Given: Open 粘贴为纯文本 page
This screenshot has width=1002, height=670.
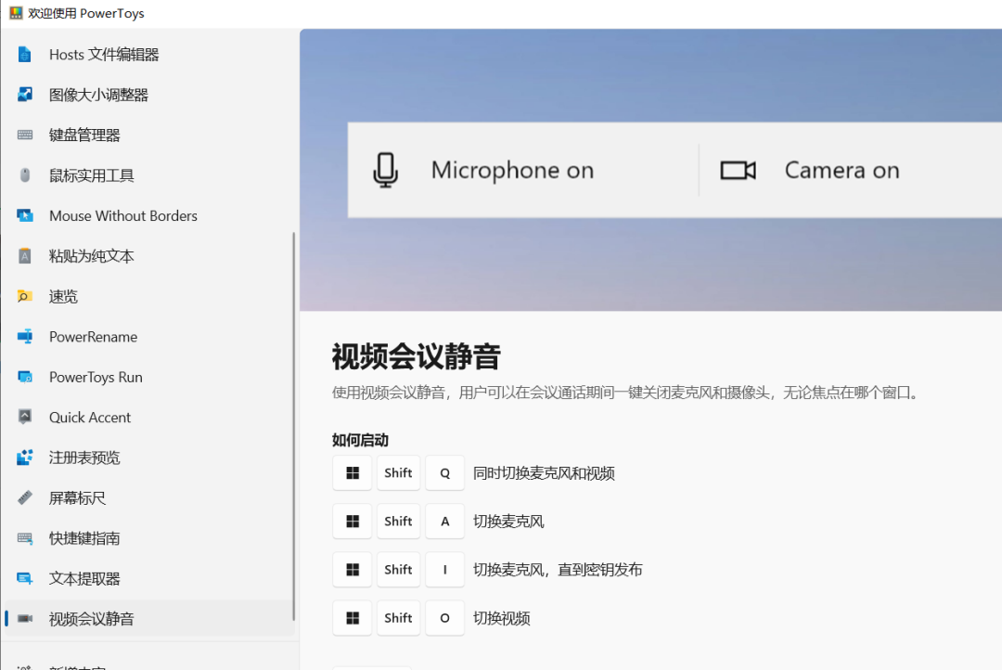Looking at the screenshot, I should coord(148,256).
